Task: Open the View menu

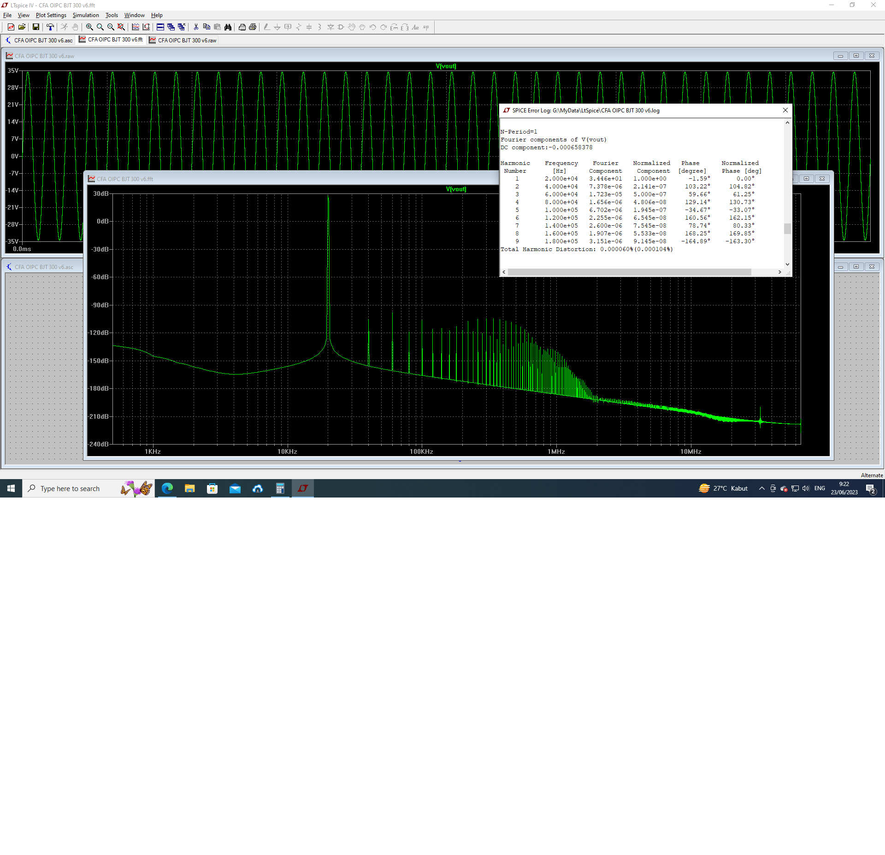Action: (24, 15)
